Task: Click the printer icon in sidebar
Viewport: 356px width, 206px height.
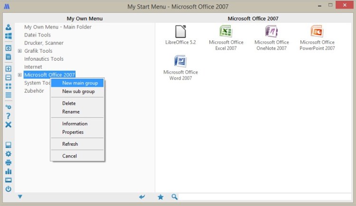Action: point(9,163)
